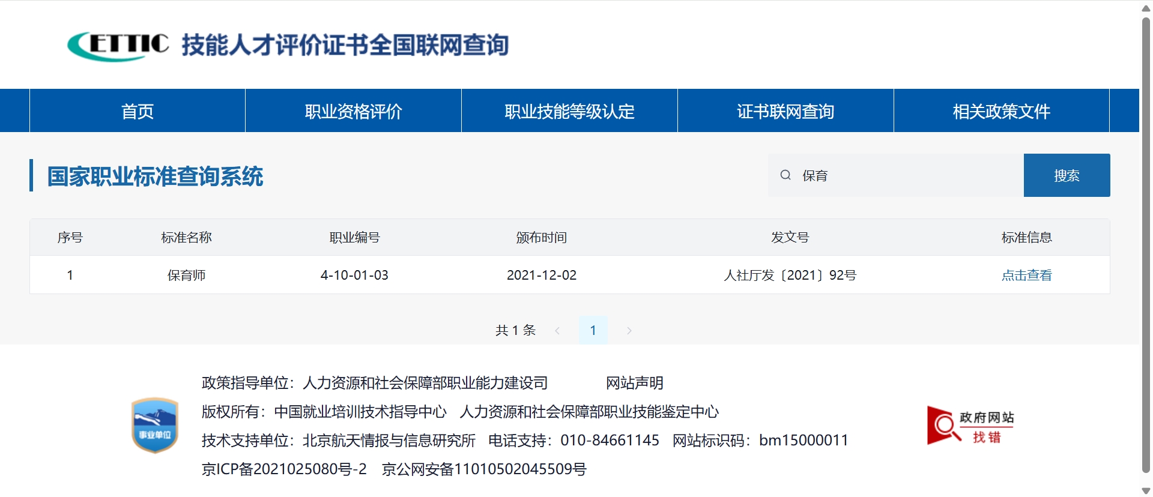Click the search input containing 保育
The image size is (1153, 497).
click(x=907, y=175)
